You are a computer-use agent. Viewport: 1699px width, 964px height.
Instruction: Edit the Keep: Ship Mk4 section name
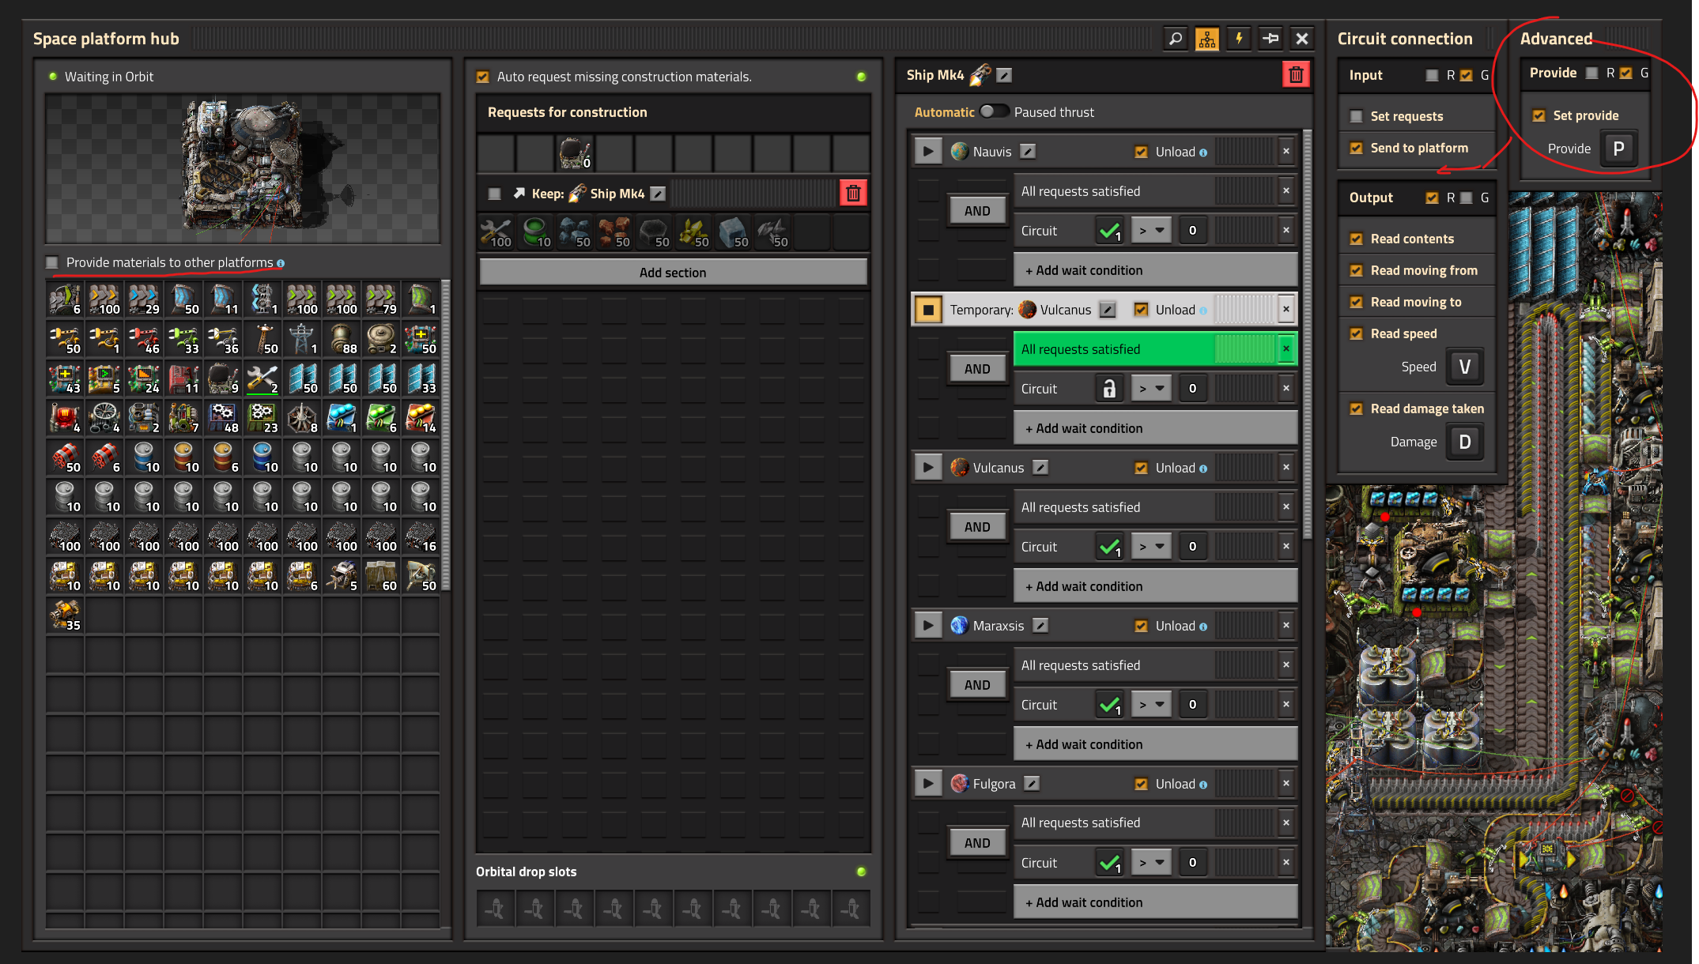tap(658, 194)
